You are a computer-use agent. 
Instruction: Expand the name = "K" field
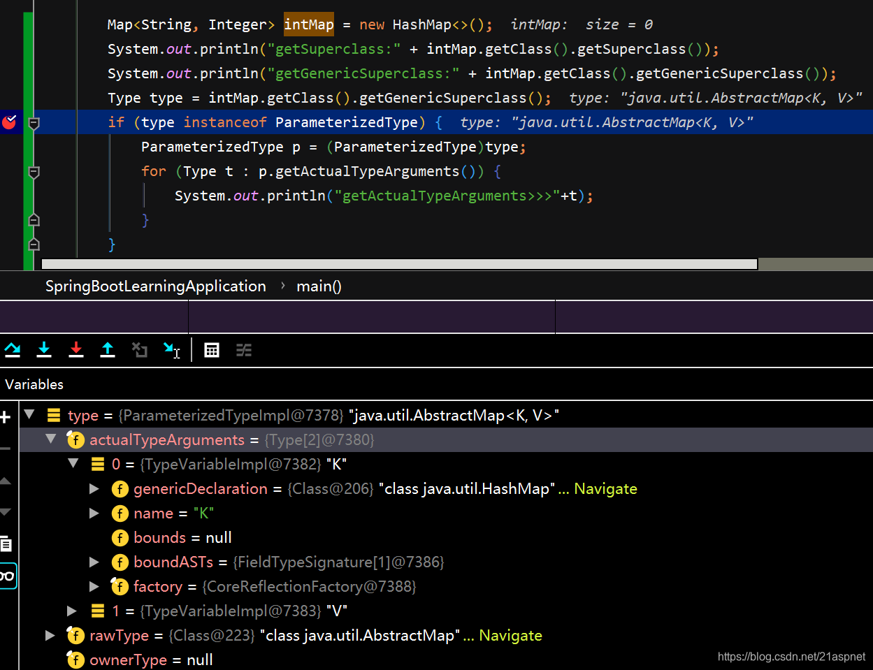point(94,513)
